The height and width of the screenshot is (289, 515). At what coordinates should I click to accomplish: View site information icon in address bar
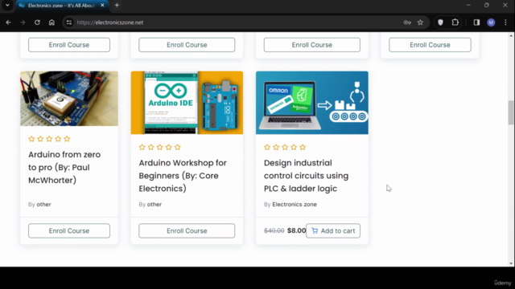[68, 22]
